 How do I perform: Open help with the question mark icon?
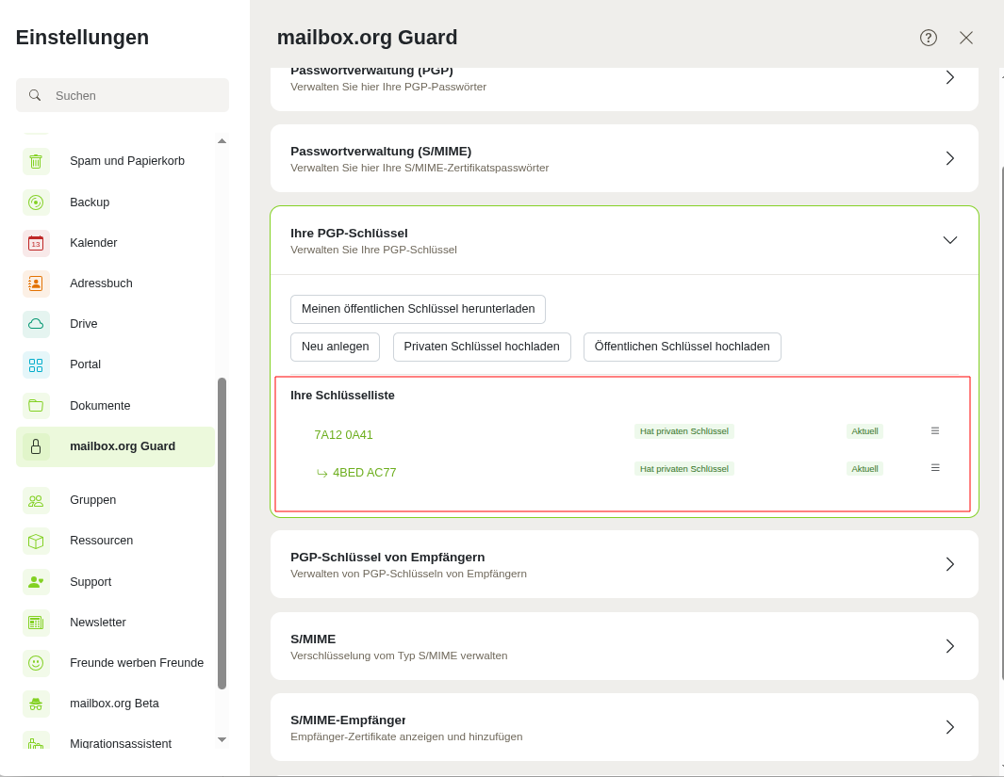pos(929,38)
